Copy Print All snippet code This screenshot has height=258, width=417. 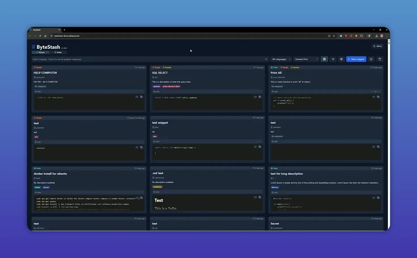(378, 97)
